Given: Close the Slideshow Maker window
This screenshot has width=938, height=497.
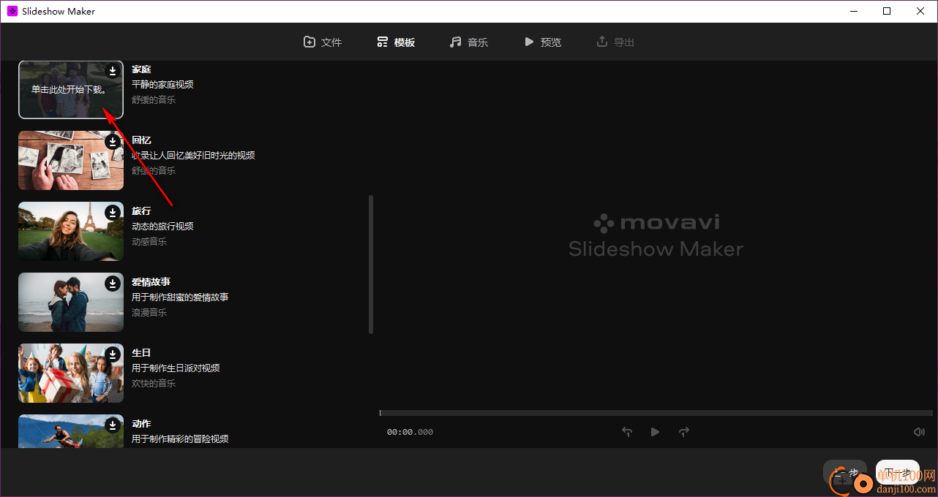Looking at the screenshot, I should pos(920,12).
